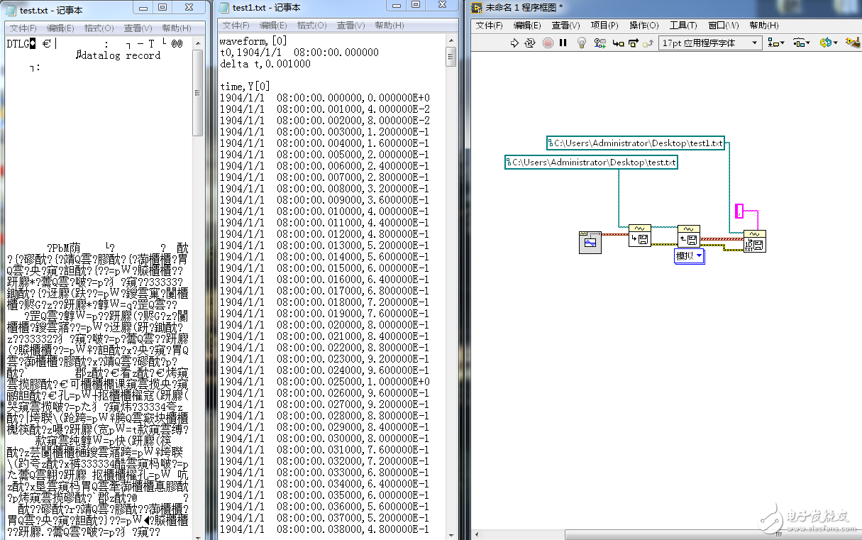Open 帮助(H) menu in LabVIEW window
This screenshot has height=540, width=862.
763,25
